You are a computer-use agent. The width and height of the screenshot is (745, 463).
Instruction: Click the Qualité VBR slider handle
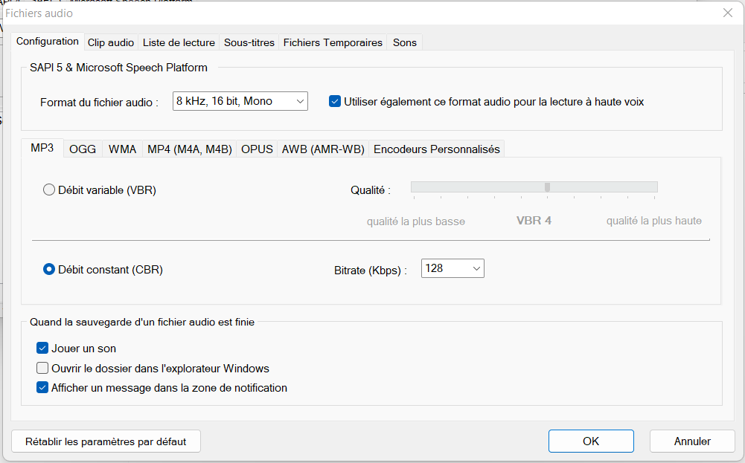[x=547, y=187]
